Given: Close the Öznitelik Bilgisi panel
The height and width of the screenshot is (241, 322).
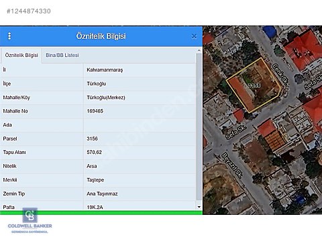Looking at the screenshot, I should coord(194,36).
